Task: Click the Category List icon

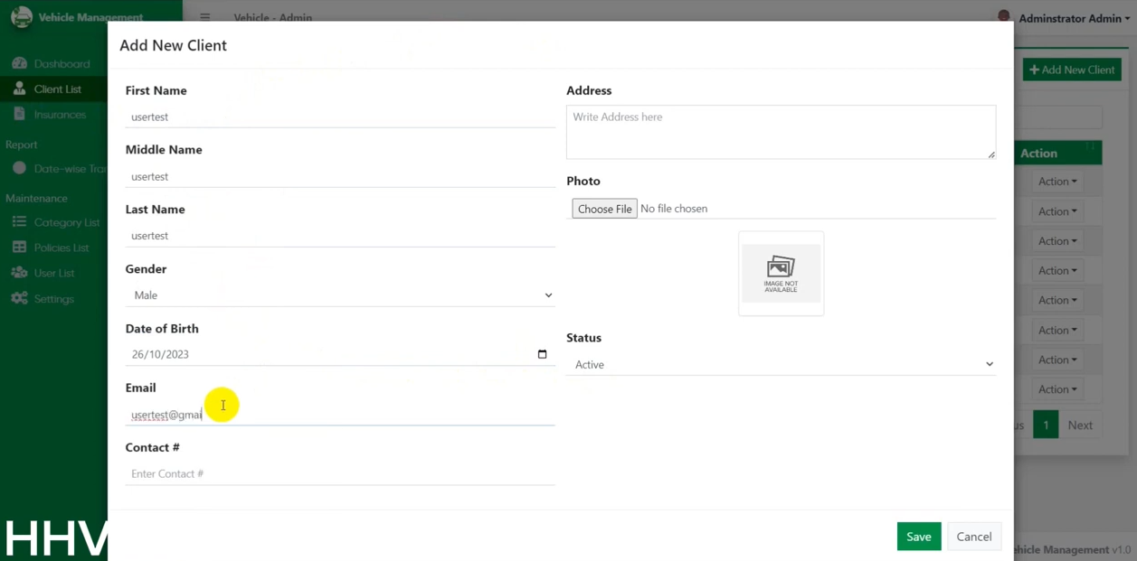Action: [19, 222]
